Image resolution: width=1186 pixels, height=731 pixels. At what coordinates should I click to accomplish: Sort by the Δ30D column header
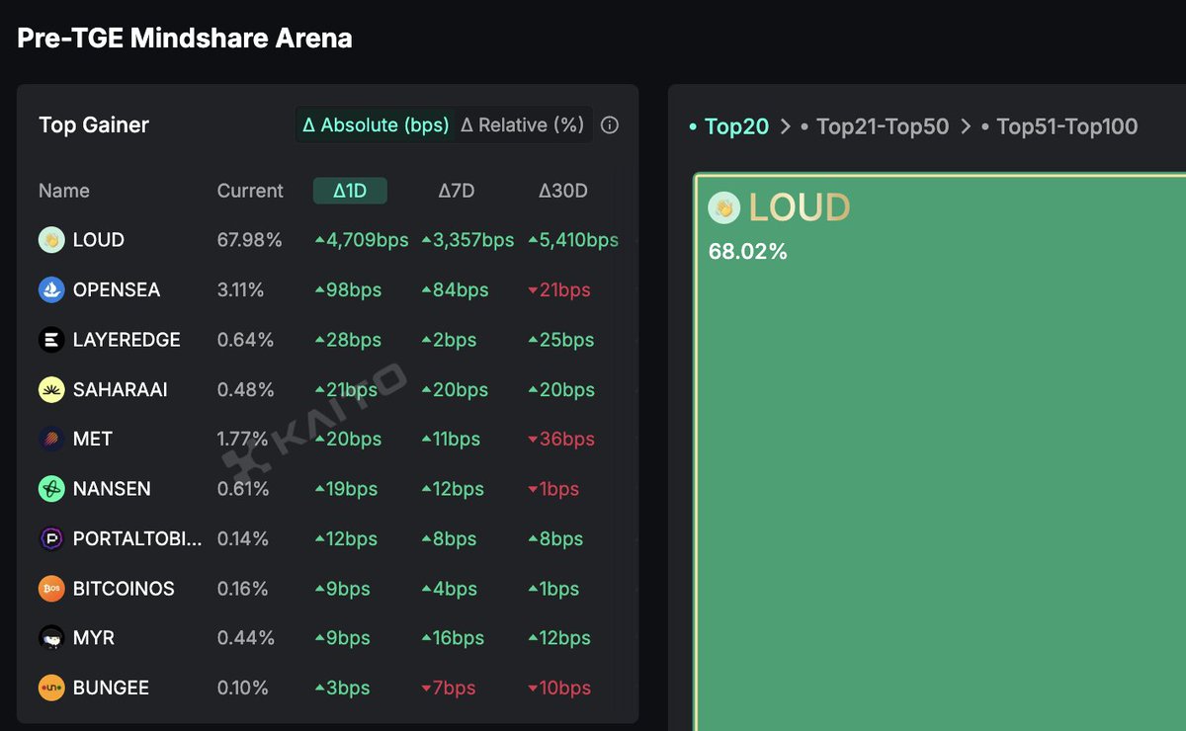(562, 191)
